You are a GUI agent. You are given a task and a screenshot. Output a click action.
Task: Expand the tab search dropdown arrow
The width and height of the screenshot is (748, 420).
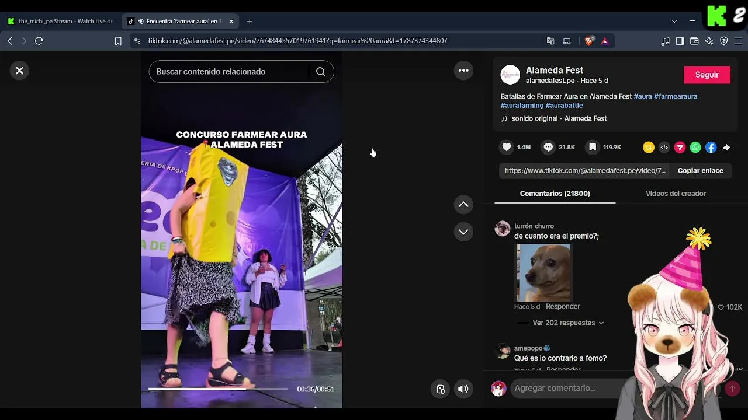coord(674,22)
